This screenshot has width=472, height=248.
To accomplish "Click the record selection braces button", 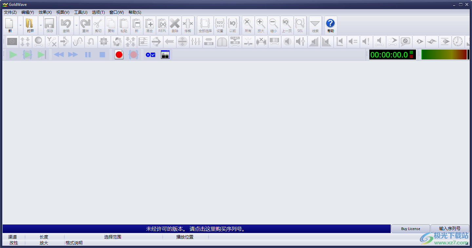I will [x=133, y=55].
